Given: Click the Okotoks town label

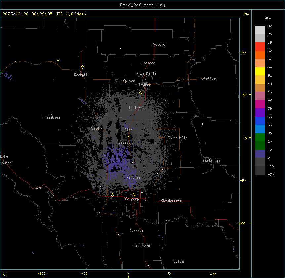Looking at the screenshot, I should pyautogui.click(x=136, y=231).
